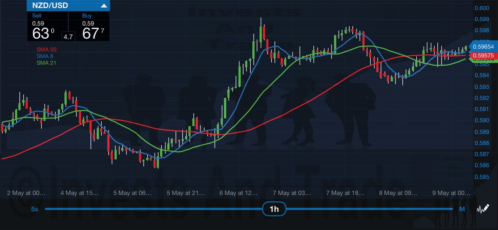Click the 9 May time axis label
The width and height of the screenshot is (498, 230).
pyautogui.click(x=452, y=193)
